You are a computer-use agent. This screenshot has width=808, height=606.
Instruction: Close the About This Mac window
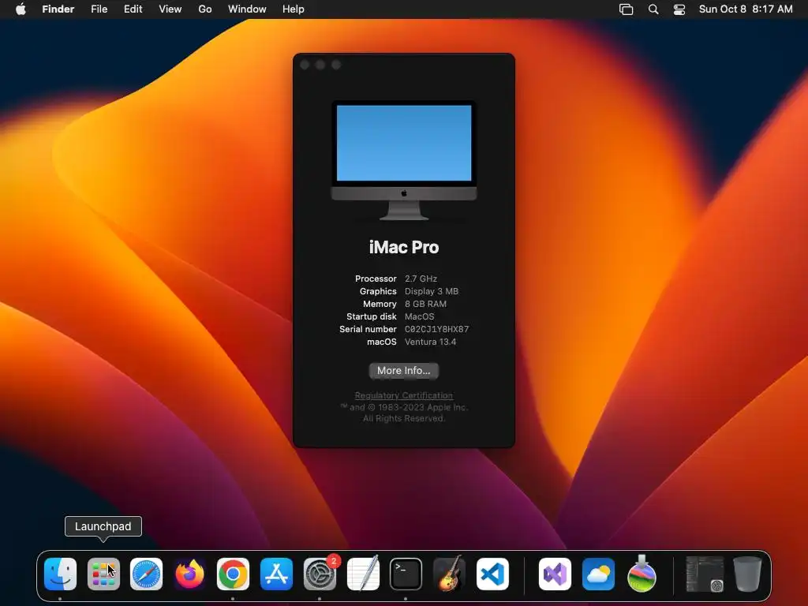tap(305, 65)
